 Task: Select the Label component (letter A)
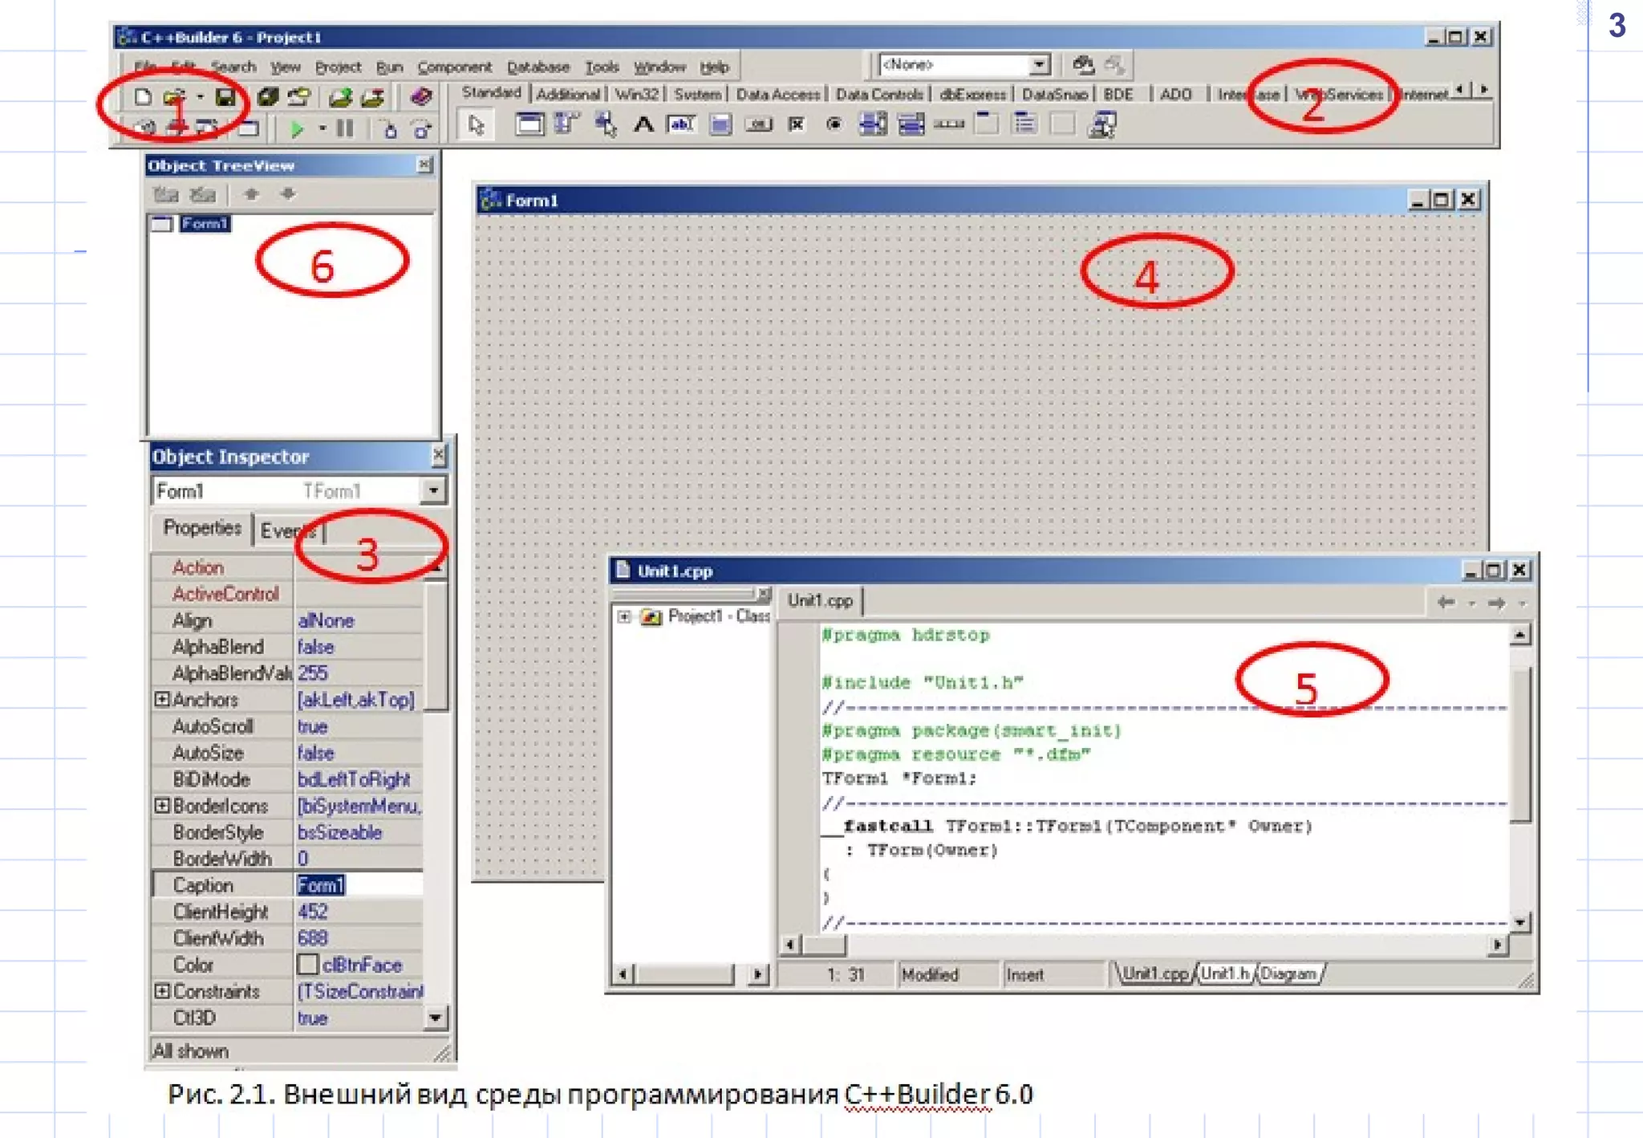point(643,124)
